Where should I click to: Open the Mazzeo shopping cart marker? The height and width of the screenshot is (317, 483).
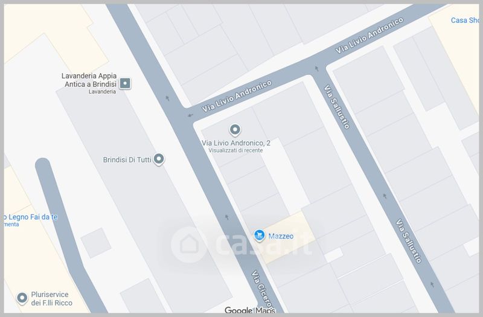[x=260, y=235]
